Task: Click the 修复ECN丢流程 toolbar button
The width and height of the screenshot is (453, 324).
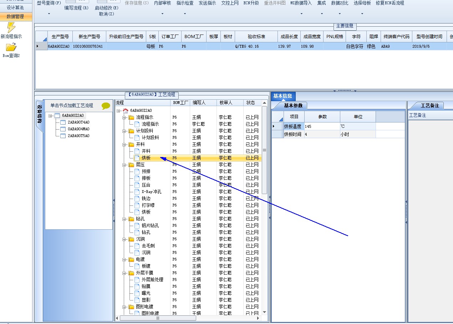Action: coord(390,3)
